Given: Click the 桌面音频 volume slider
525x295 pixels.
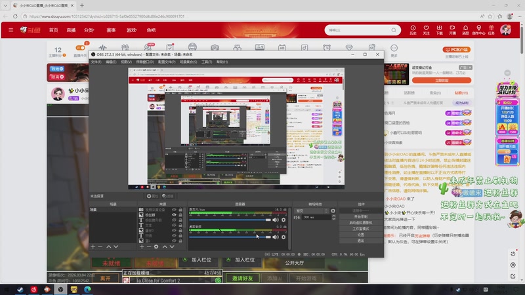Looking at the screenshot, I should tap(230, 237).
